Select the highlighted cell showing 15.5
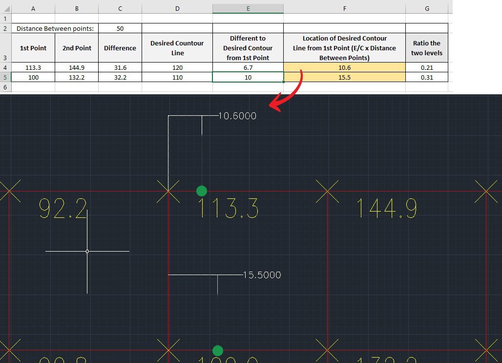The image size is (502, 363). [344, 77]
